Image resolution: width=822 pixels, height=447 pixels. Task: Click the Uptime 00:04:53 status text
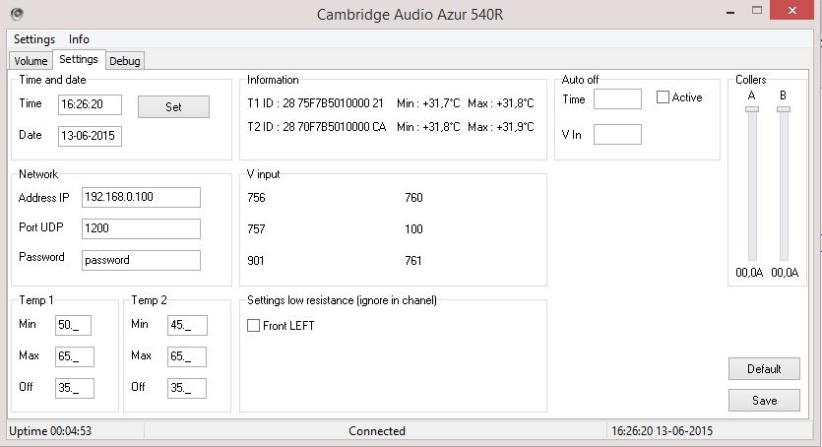[x=50, y=431]
